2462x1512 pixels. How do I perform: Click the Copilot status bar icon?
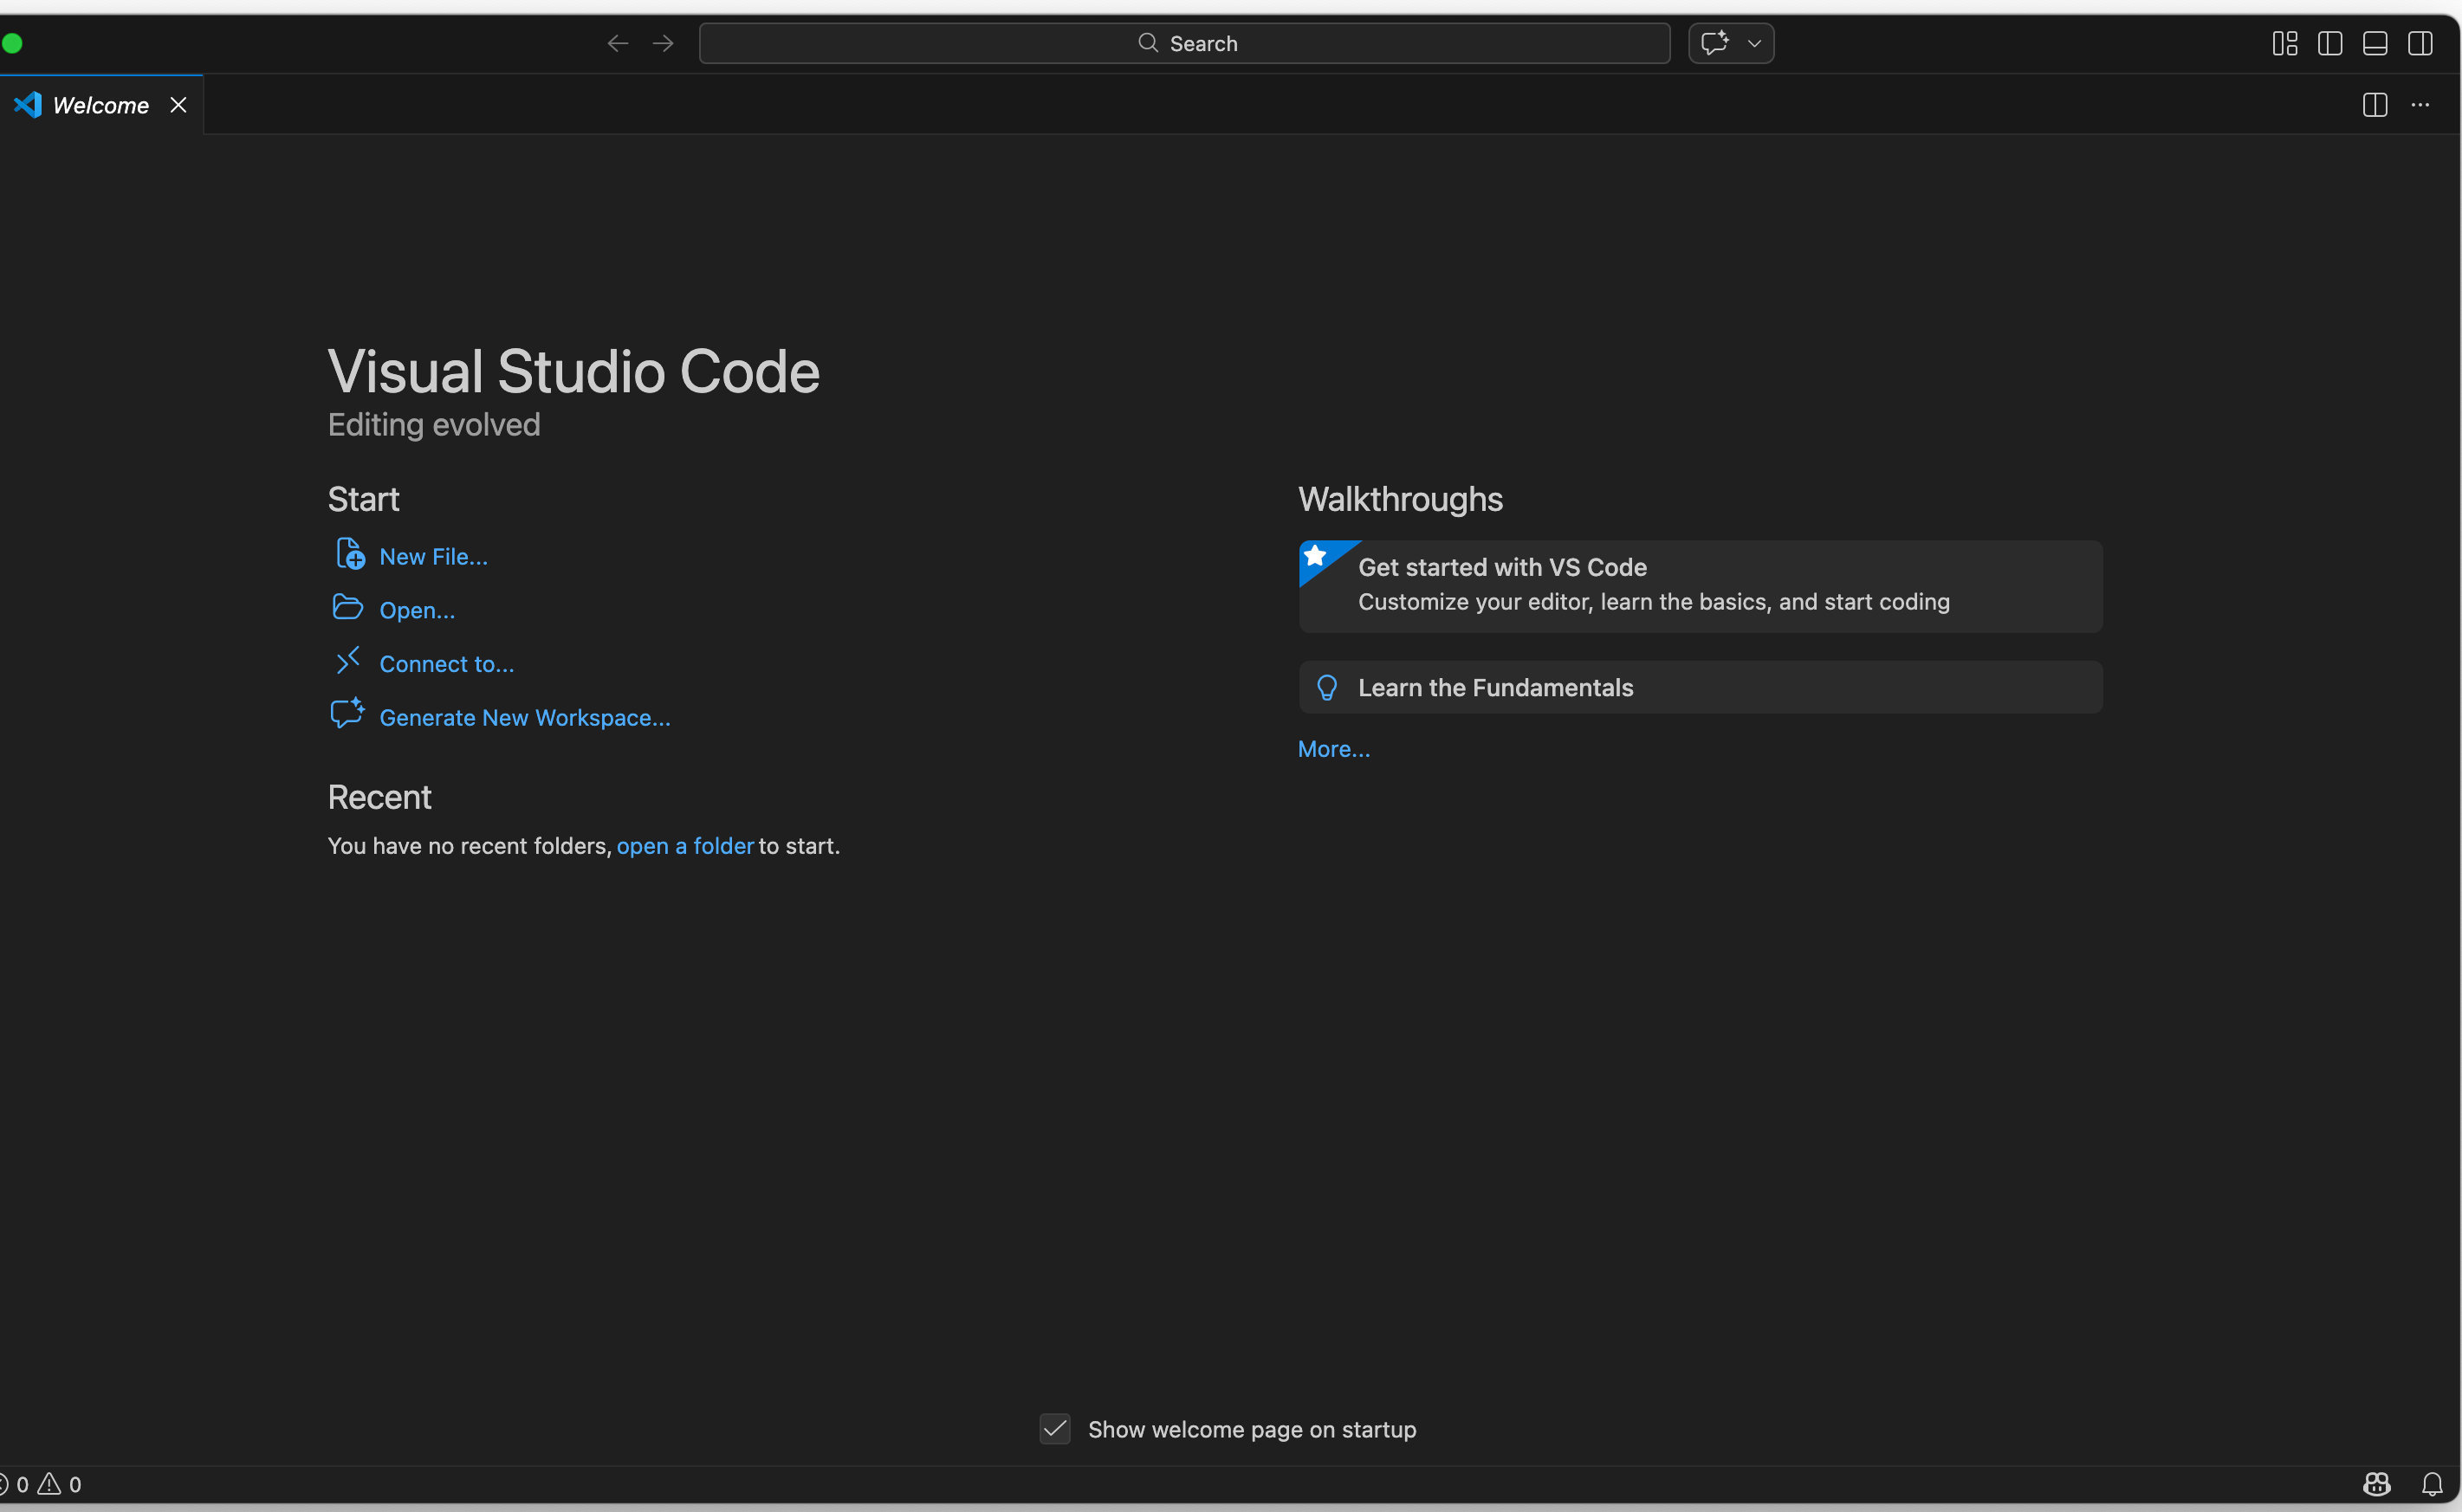(x=2376, y=1484)
